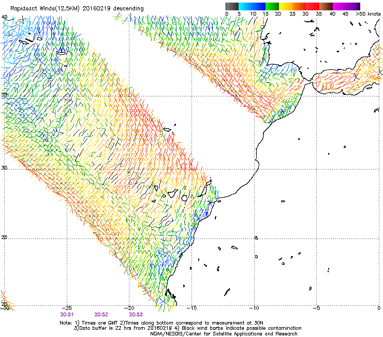The image size is (383, 337).
Task: Click the magenta 40-45 knots legend swatch
Action: click(x=340, y=6)
